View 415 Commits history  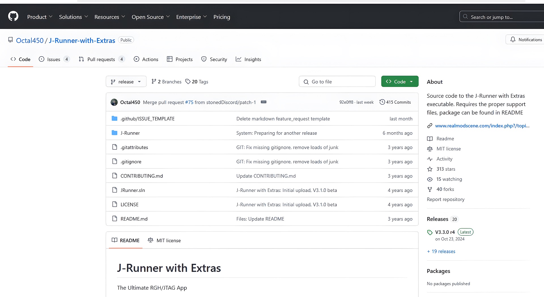tap(395, 102)
